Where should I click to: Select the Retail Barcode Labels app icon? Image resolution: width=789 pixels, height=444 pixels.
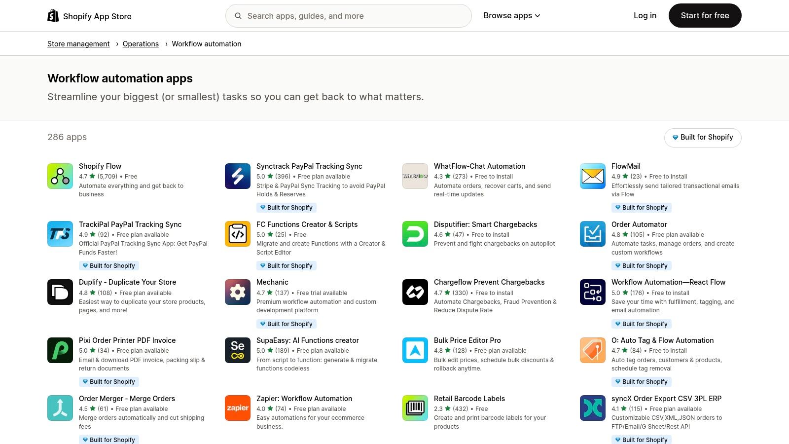[415, 408]
